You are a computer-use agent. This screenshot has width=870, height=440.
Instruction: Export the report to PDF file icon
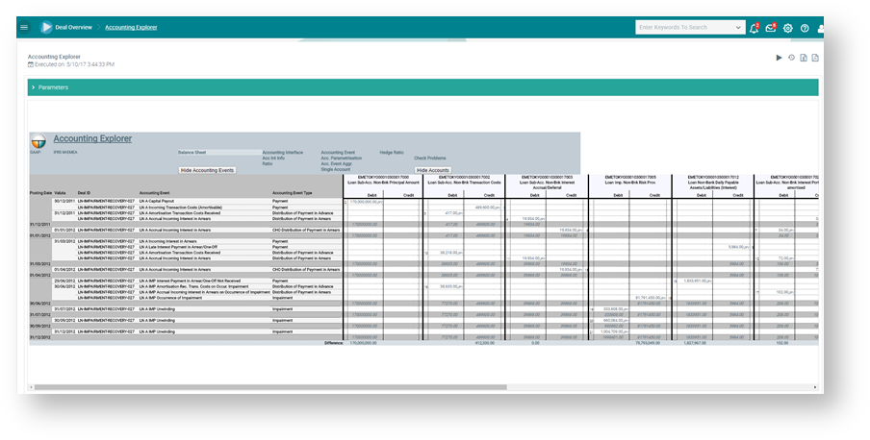tap(814, 58)
